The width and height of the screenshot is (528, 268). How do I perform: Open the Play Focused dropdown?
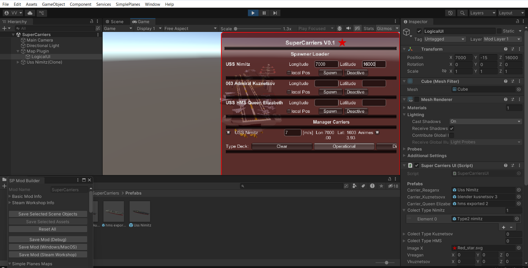pyautogui.click(x=316, y=28)
